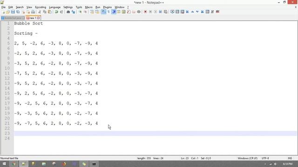Click the blue up-arrow plugin icon
The image size is (298, 167).
(x=192, y=12)
